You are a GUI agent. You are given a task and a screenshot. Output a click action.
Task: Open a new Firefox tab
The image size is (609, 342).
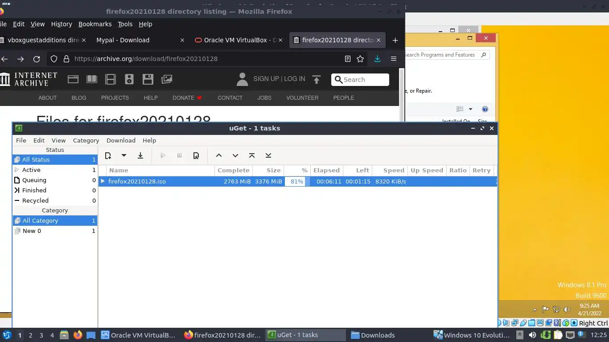pyautogui.click(x=395, y=40)
